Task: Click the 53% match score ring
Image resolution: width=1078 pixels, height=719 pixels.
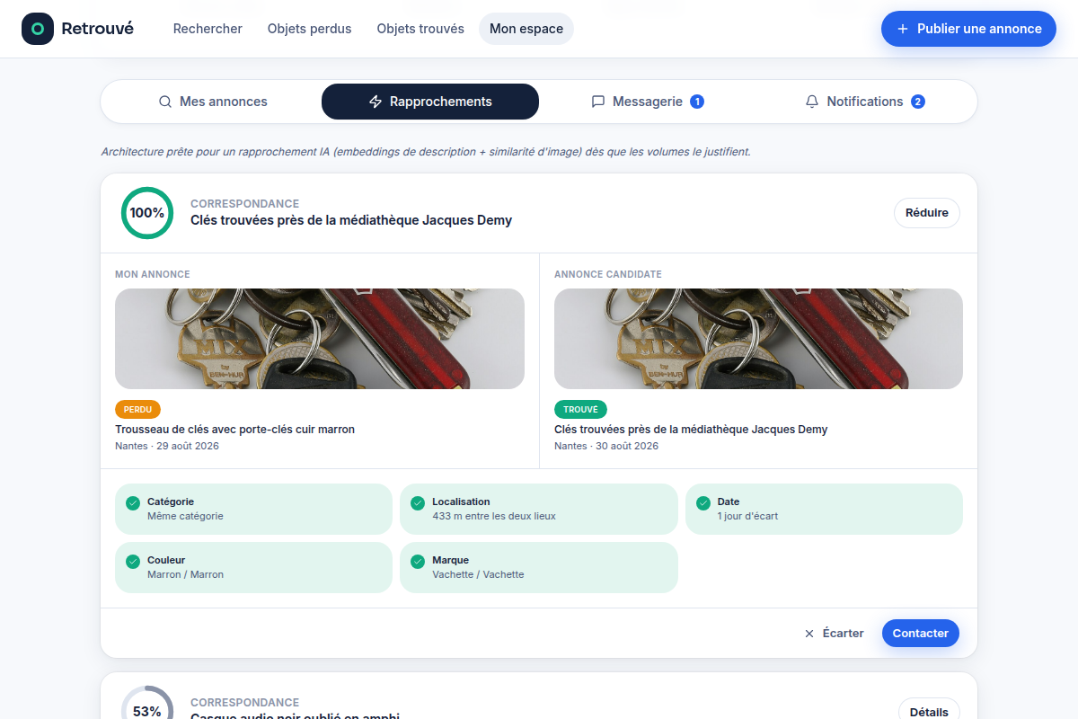Action: pyautogui.click(x=147, y=702)
